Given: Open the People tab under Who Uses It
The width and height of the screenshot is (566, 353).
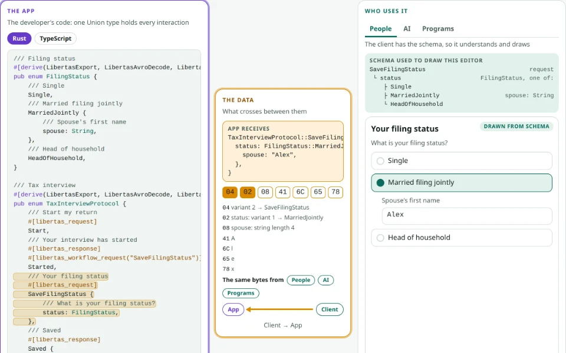Looking at the screenshot, I should [x=380, y=29].
